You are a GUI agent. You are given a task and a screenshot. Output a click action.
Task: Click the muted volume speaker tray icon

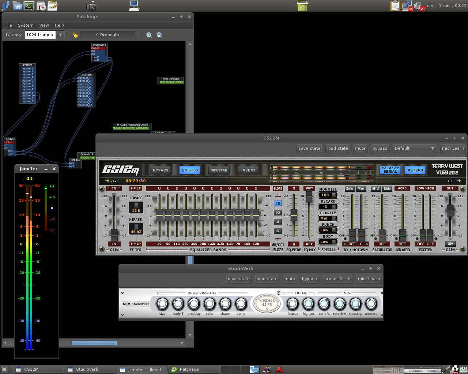tap(418, 6)
